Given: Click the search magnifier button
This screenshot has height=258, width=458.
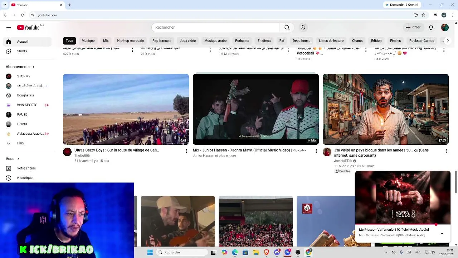Looking at the screenshot, I should click(287, 28).
